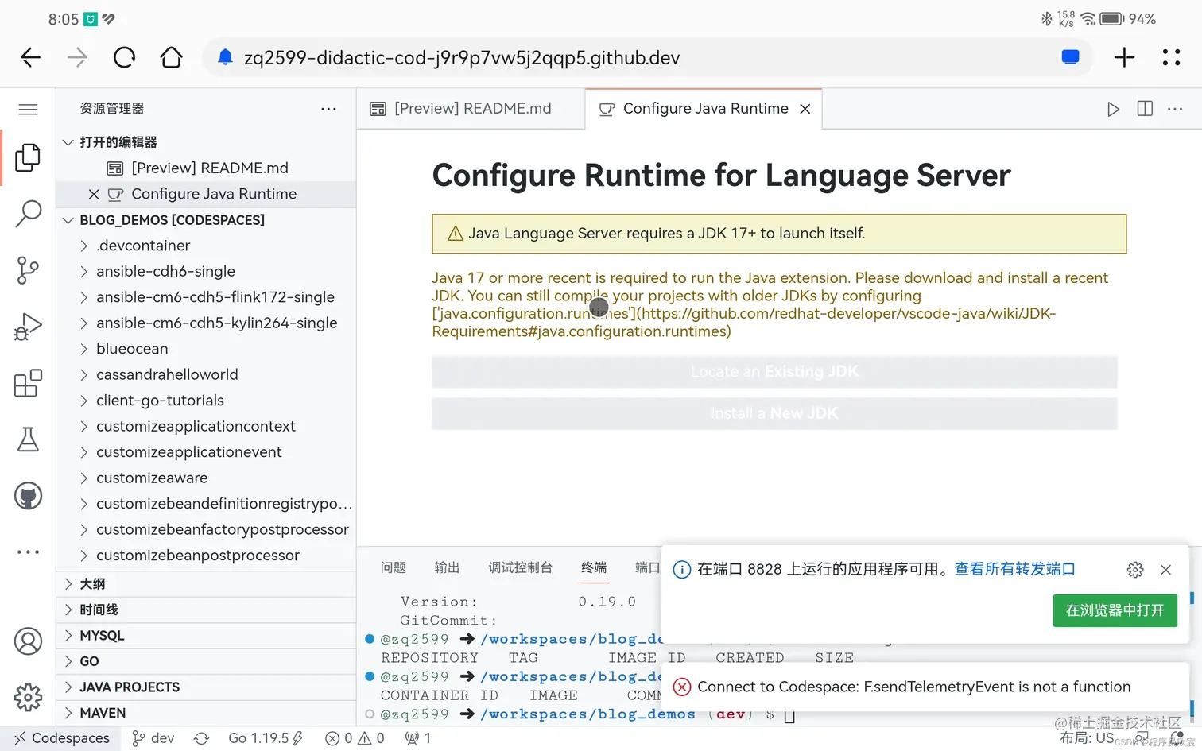
Task: Show additional activity bar views
Action: tap(28, 552)
